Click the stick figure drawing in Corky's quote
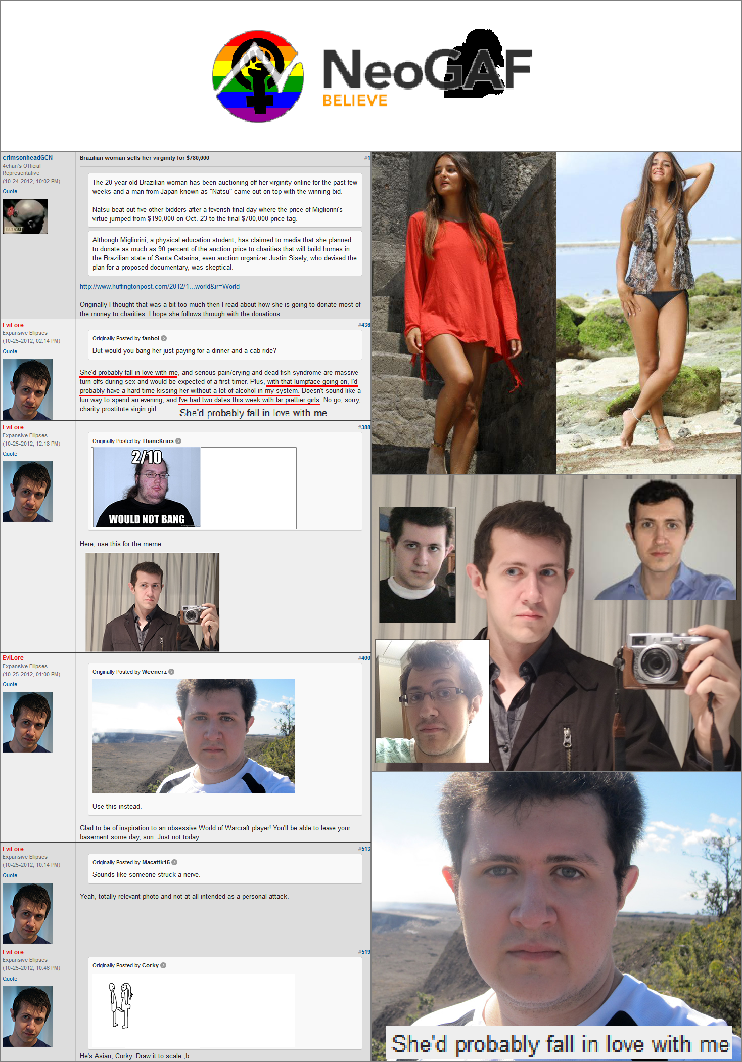This screenshot has width=742, height=1062. [x=121, y=1005]
